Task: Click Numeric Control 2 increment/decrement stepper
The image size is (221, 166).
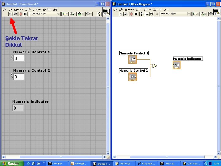Action: 12,76
